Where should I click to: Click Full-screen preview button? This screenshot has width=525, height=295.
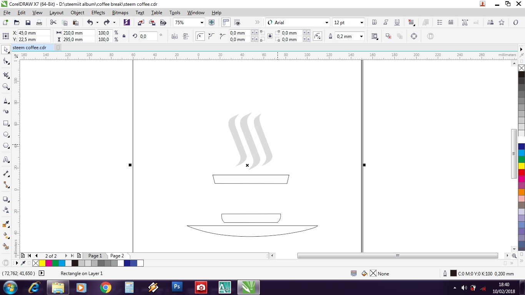pyautogui.click(x=211, y=23)
